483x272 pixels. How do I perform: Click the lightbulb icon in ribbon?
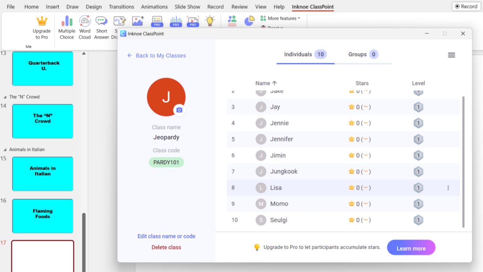pyautogui.click(x=210, y=21)
